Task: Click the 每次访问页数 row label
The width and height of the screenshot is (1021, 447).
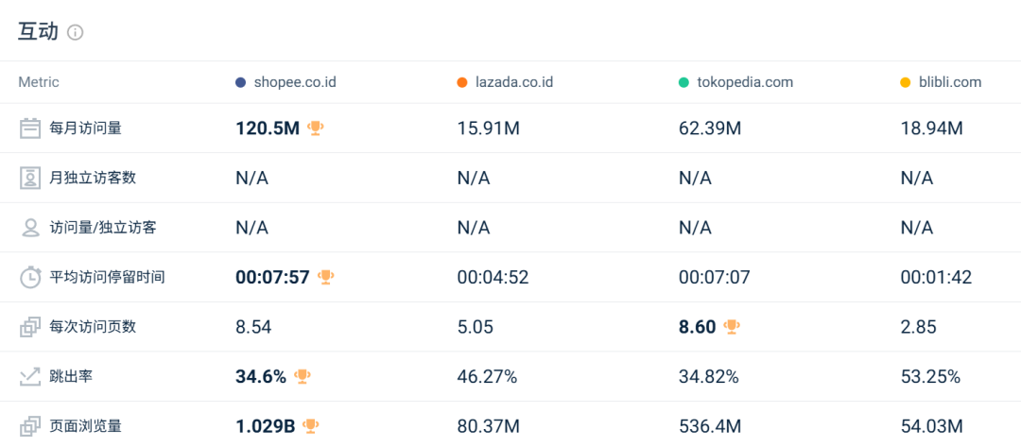Action: [x=93, y=327]
